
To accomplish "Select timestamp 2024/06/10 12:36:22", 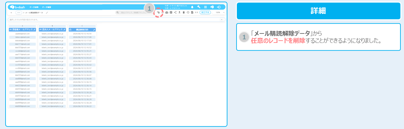I will point(82,106).
